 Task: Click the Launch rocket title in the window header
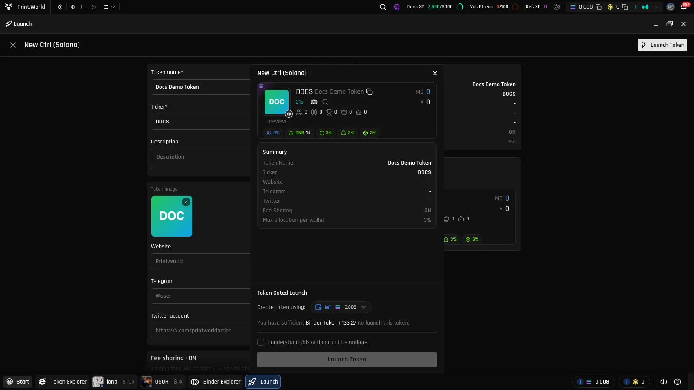[19, 24]
